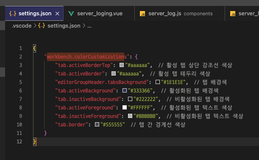The width and height of the screenshot is (259, 160).
Task: Click the "editorGroupHeader.tabsBackground" key
Action: (x=102, y=82)
